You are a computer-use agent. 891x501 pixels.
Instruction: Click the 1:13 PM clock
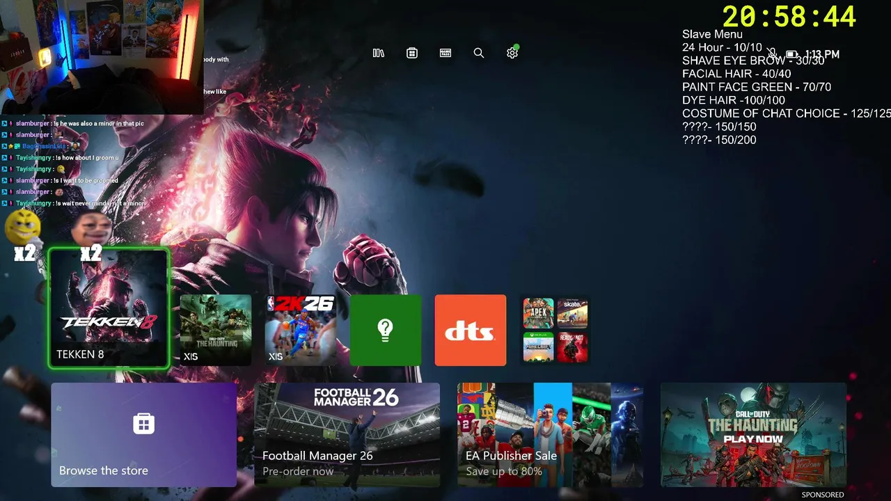(822, 54)
